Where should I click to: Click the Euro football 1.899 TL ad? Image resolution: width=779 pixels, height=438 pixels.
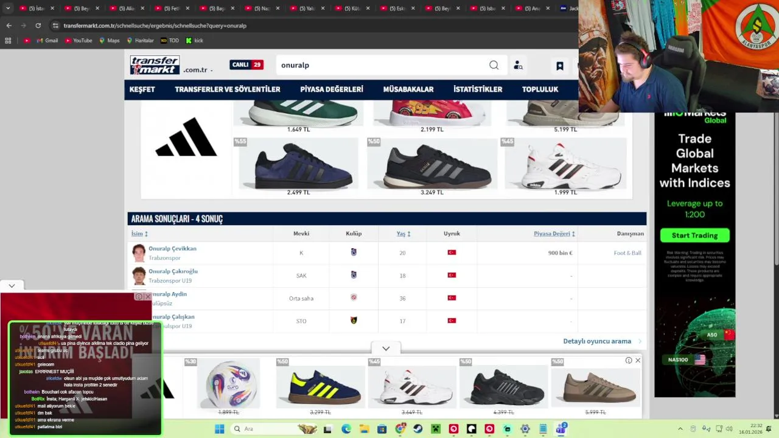tap(229, 387)
